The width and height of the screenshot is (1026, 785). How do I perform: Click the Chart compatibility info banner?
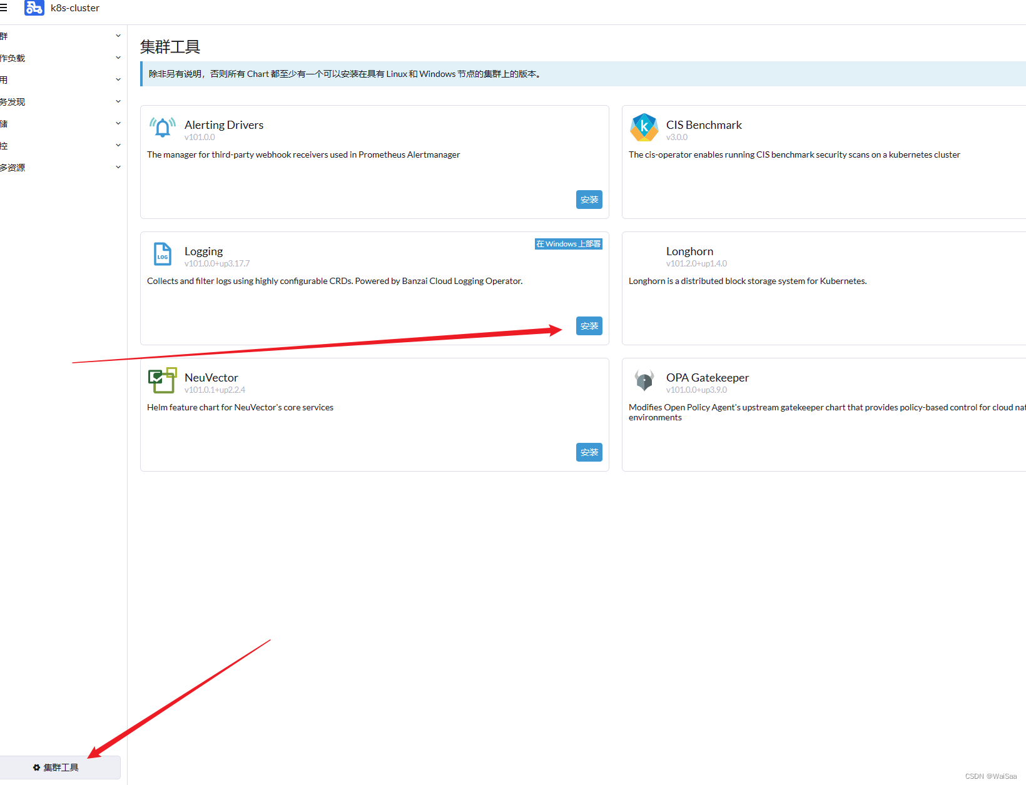[583, 74]
